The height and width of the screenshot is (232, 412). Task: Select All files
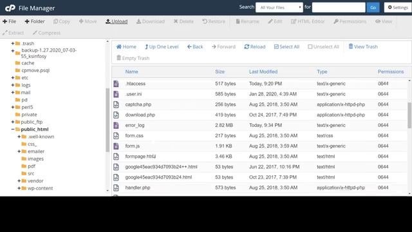(286, 47)
